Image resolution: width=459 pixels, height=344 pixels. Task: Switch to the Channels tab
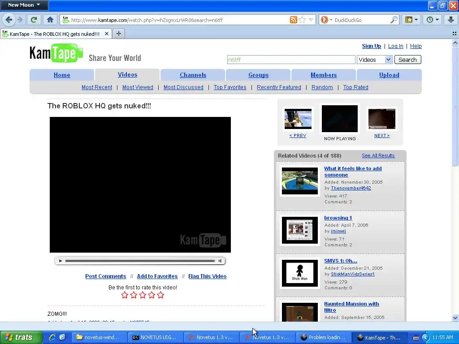[193, 75]
